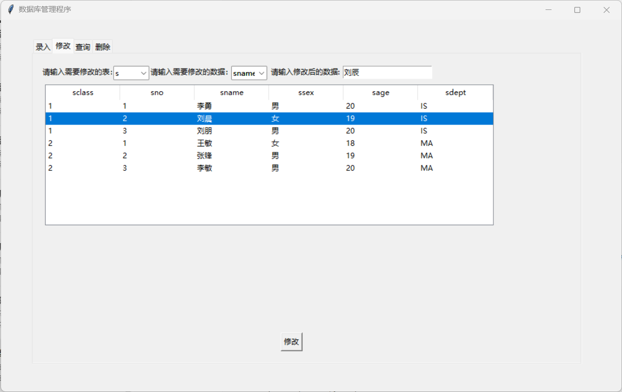This screenshot has height=392, width=622.
Task: Click the sclass column header
Action: [x=83, y=93]
